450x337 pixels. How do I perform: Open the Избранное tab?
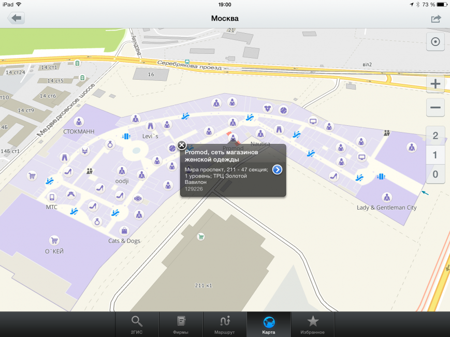point(313,325)
